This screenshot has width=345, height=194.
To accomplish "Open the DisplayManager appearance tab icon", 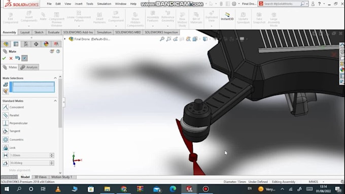I will point(46,44).
